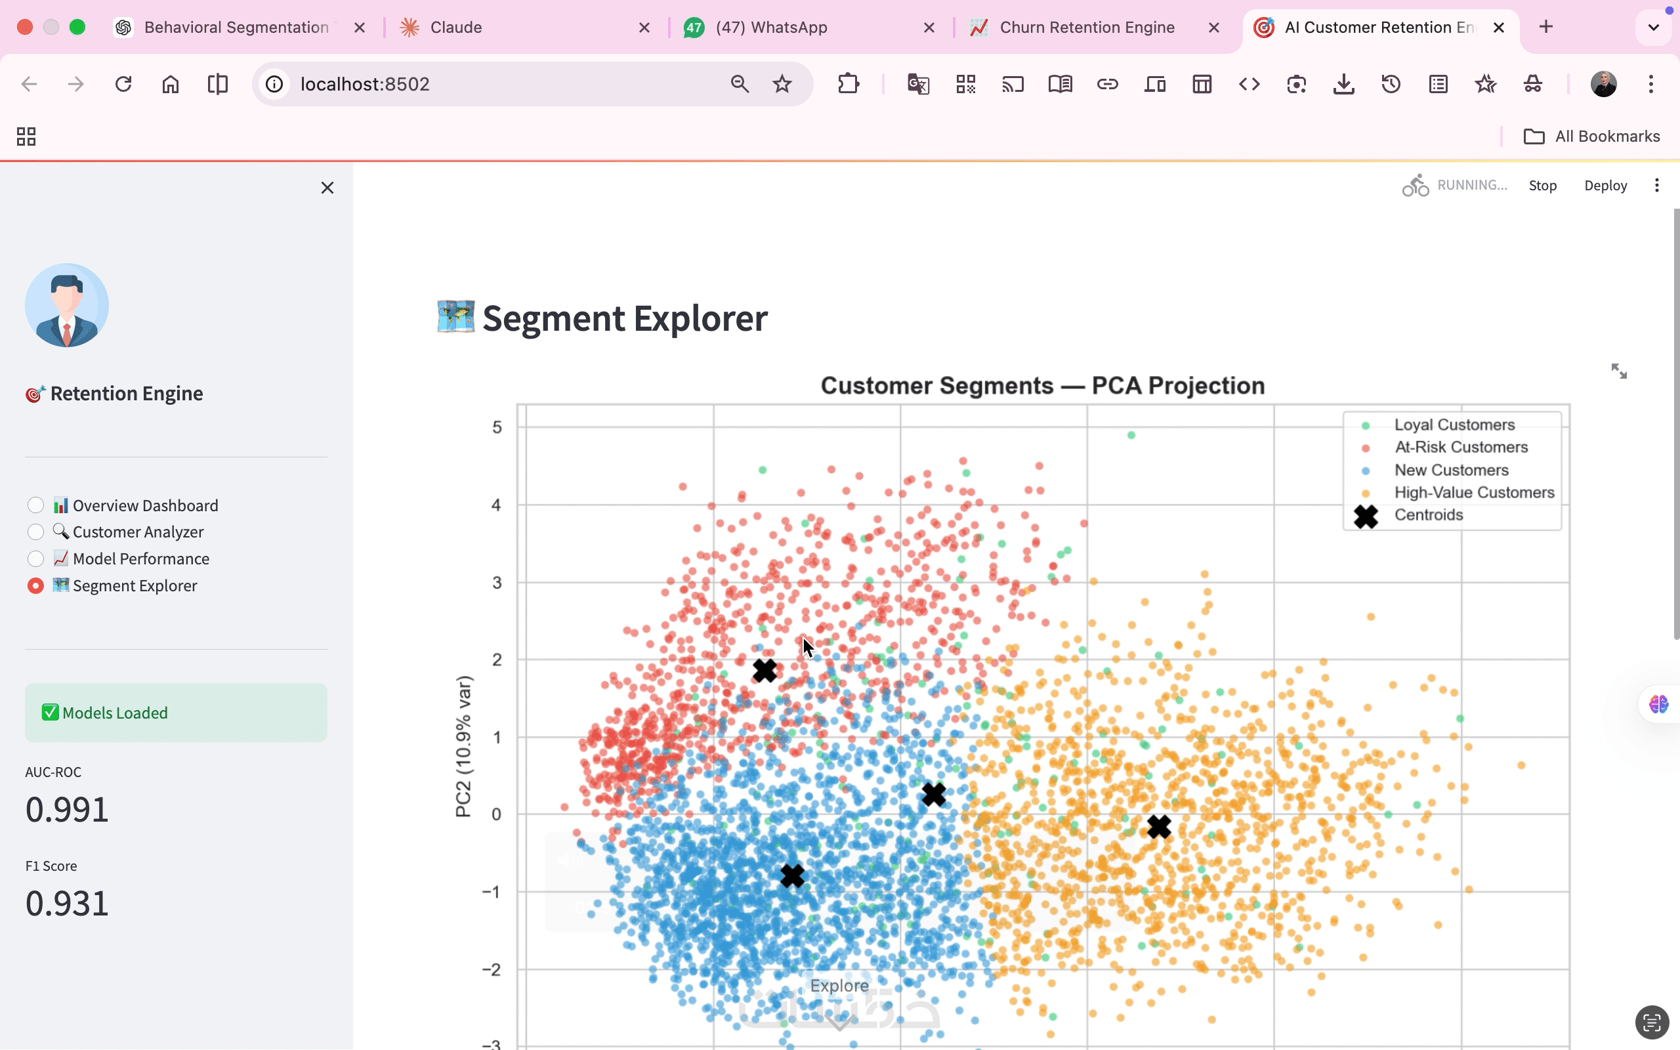The height and width of the screenshot is (1050, 1680).
Task: Expand the tab search chevron dropdown
Action: 1653,28
